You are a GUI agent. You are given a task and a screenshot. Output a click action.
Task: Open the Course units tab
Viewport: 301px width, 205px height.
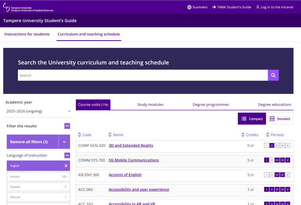tap(93, 105)
